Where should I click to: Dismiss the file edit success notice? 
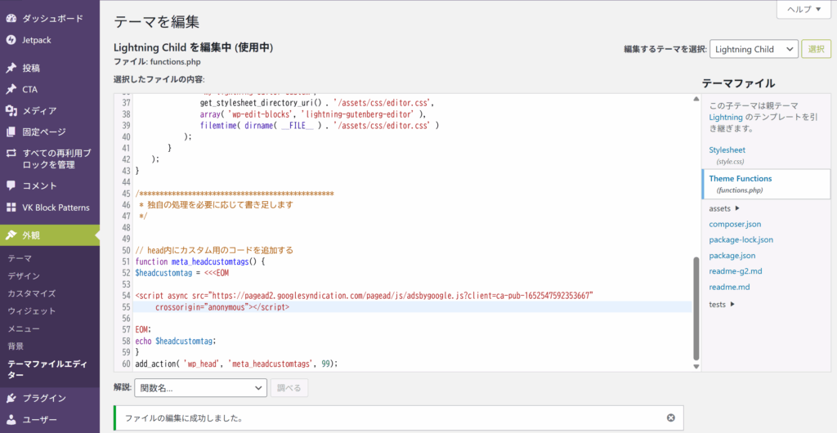point(671,417)
